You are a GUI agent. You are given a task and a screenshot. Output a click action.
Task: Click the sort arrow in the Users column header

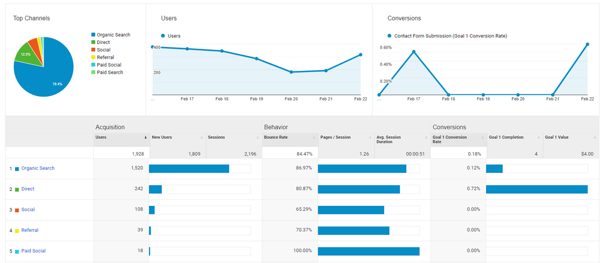click(x=145, y=137)
